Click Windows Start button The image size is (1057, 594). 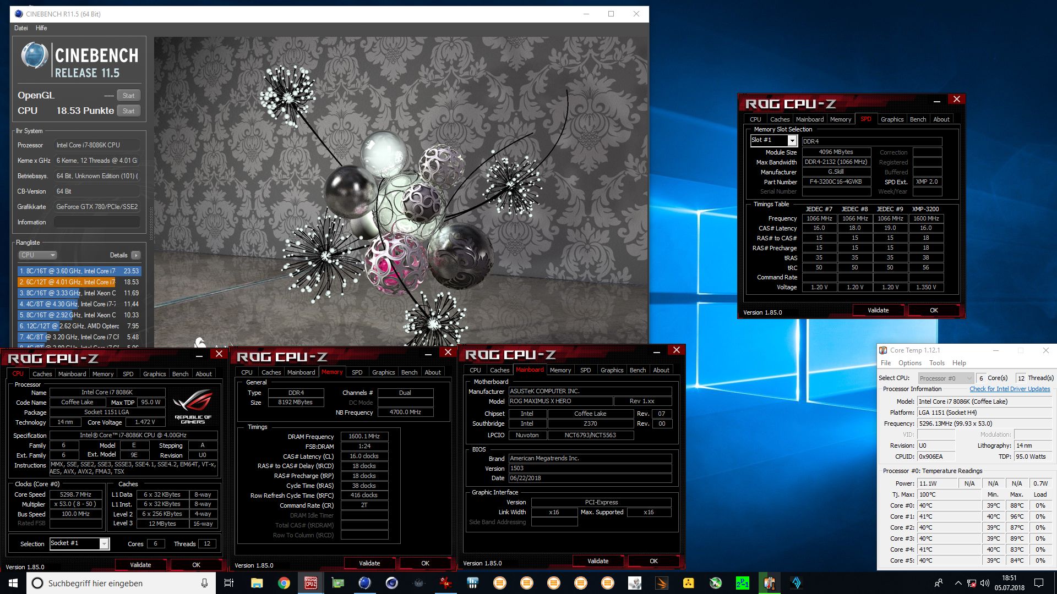pyautogui.click(x=13, y=583)
